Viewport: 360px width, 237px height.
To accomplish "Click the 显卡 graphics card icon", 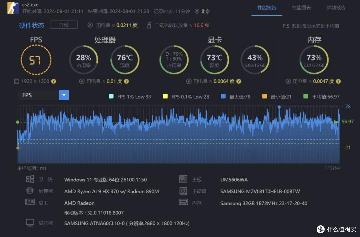I will 30,202.
